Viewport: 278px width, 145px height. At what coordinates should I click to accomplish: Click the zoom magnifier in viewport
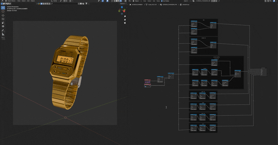[x=125, y=17]
